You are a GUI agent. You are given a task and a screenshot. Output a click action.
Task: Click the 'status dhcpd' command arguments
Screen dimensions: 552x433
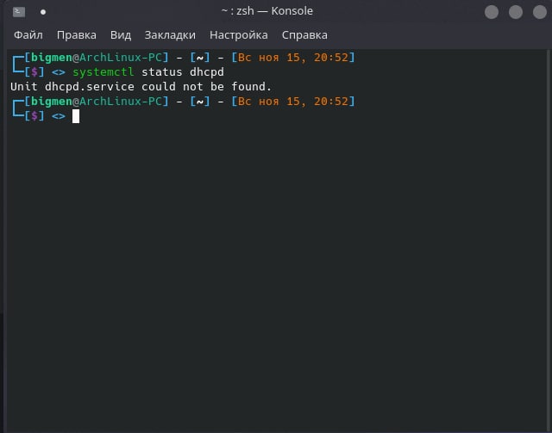tap(183, 72)
